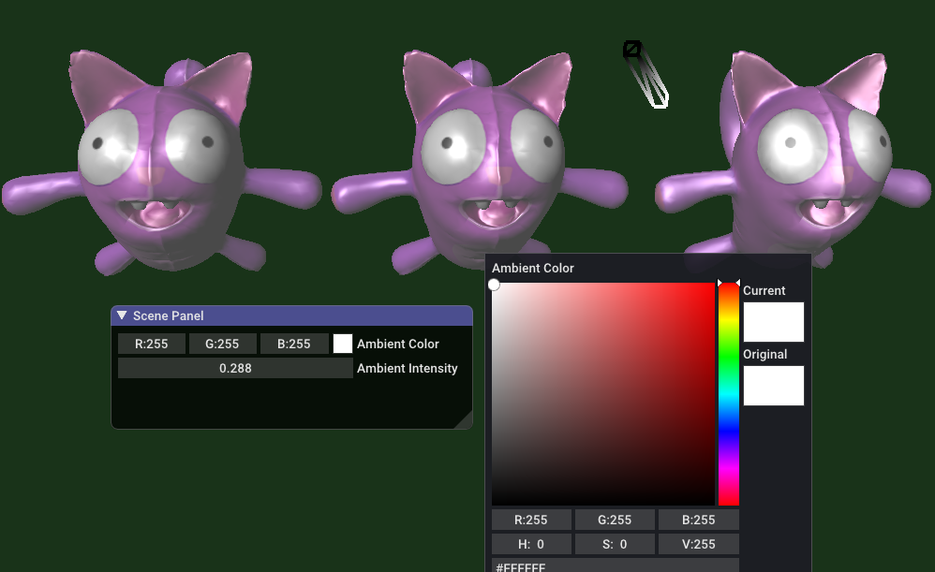
Task: Collapse the Scene Panel triangle
Action: pos(122,315)
